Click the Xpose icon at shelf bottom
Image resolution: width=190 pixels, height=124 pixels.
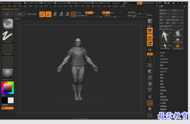pos(150,115)
